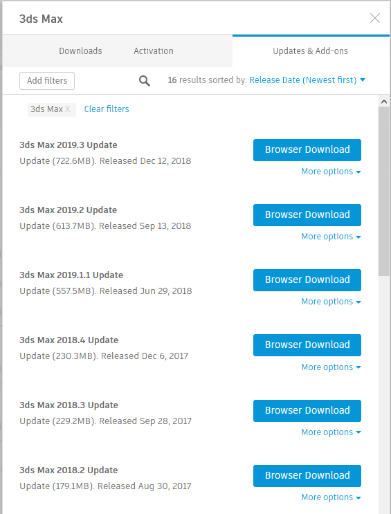Click the vertical scrollbar thumb
The image size is (391, 514).
pos(384,192)
